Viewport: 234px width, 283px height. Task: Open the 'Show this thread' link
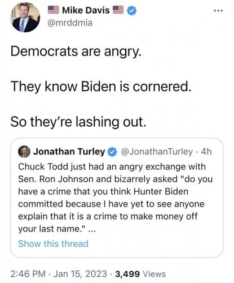53,243
